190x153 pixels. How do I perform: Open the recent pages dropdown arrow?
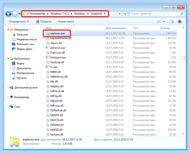20,14
